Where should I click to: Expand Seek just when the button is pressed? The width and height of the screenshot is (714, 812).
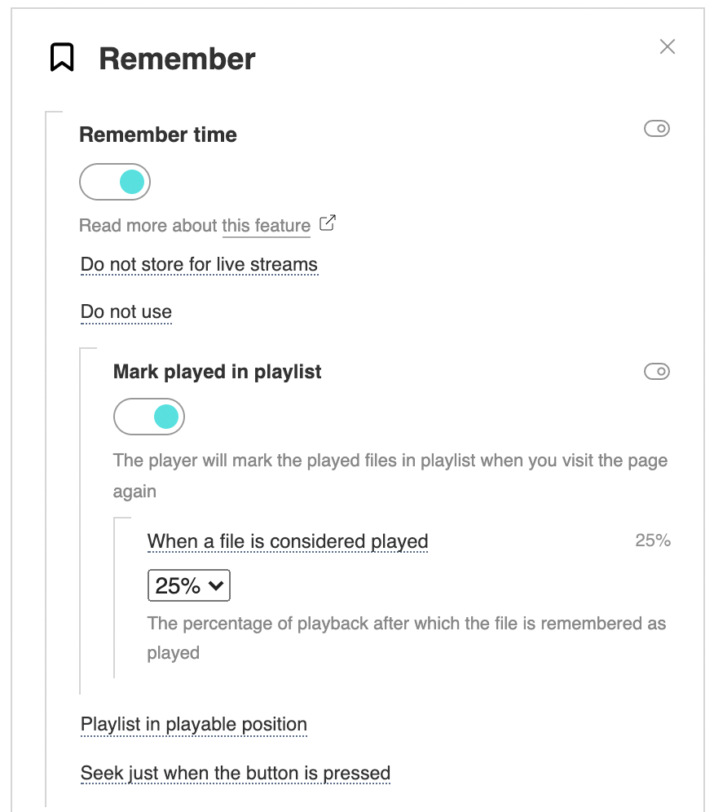coord(235,773)
